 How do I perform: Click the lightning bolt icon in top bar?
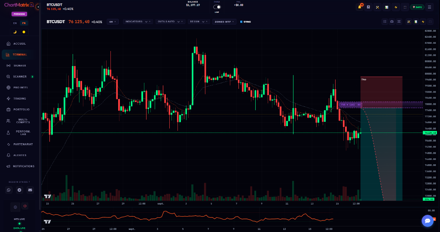(x=396, y=7)
